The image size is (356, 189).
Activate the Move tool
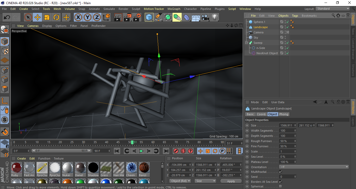click(38, 17)
